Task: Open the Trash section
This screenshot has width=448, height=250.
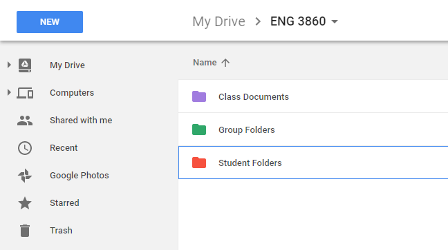Action: (61, 230)
